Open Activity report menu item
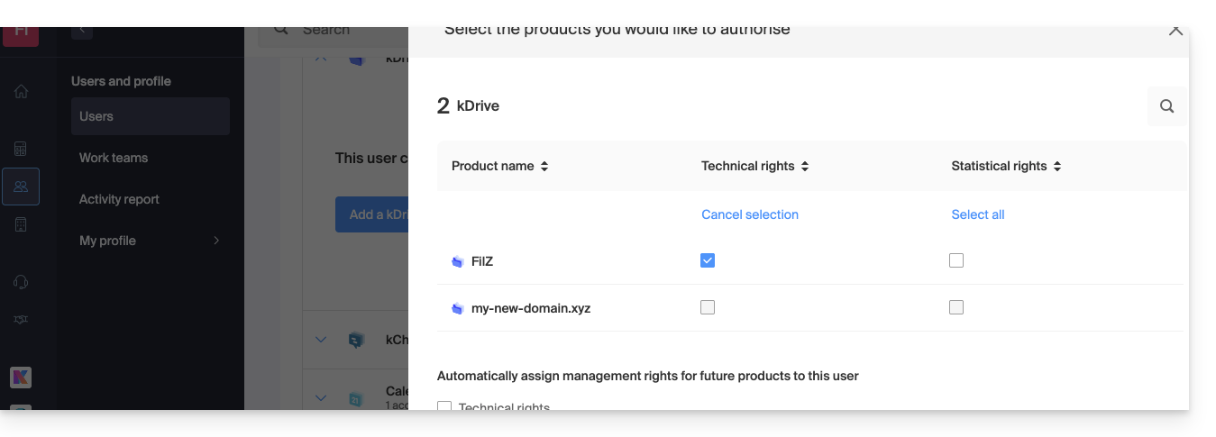The image size is (1216, 437). [x=119, y=199]
